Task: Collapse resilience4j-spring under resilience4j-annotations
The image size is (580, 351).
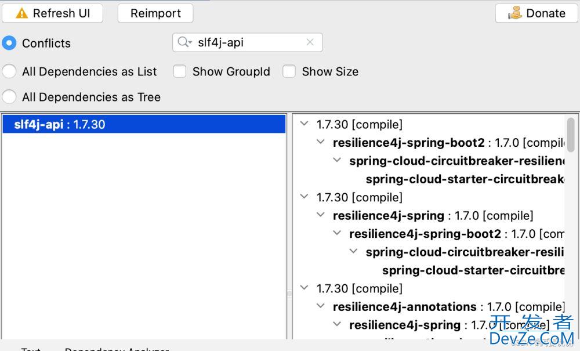Action: pos(337,324)
